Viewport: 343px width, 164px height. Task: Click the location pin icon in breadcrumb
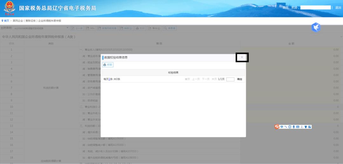pos(3,21)
